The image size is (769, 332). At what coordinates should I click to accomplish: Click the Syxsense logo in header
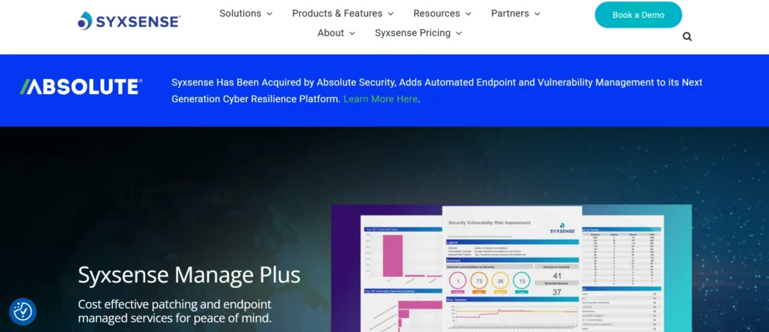point(129,20)
